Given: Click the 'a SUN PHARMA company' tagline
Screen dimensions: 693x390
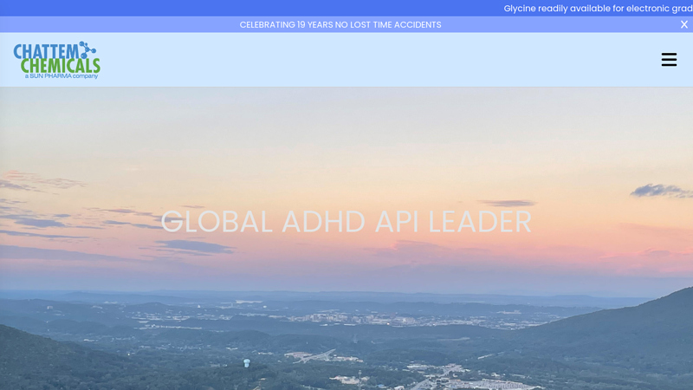Looking at the screenshot, I should 62,76.
